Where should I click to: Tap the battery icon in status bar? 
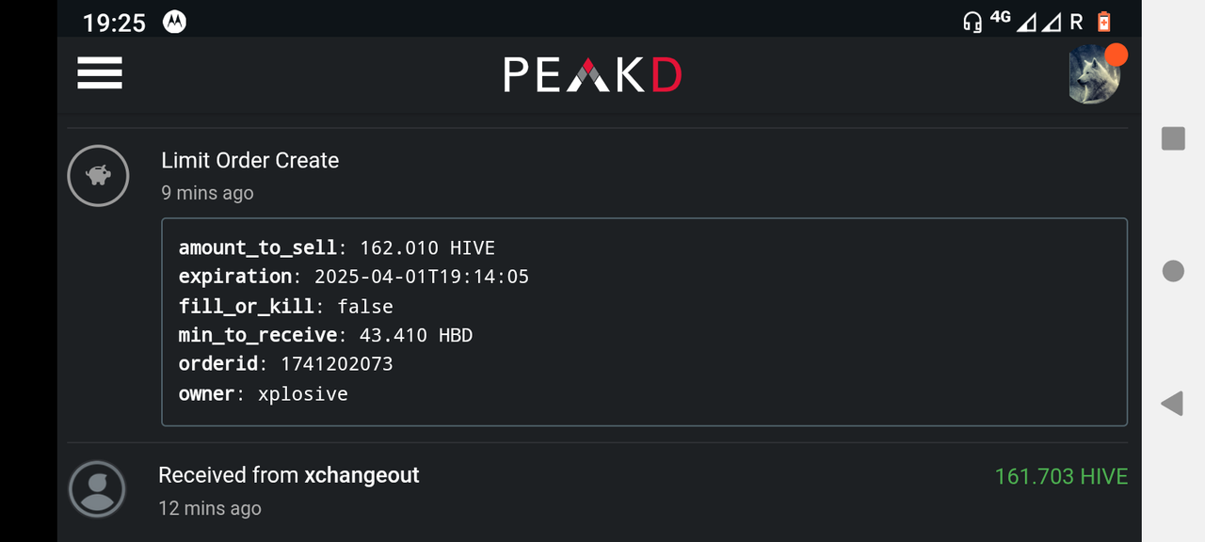tap(1104, 22)
